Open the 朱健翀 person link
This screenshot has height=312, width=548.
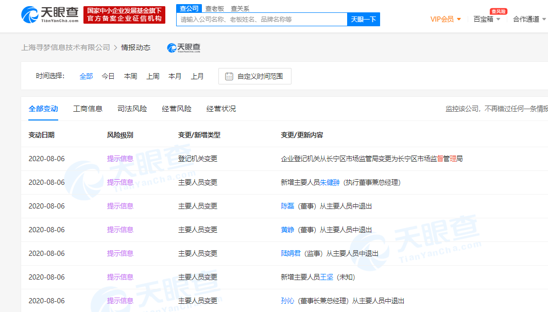330,182
